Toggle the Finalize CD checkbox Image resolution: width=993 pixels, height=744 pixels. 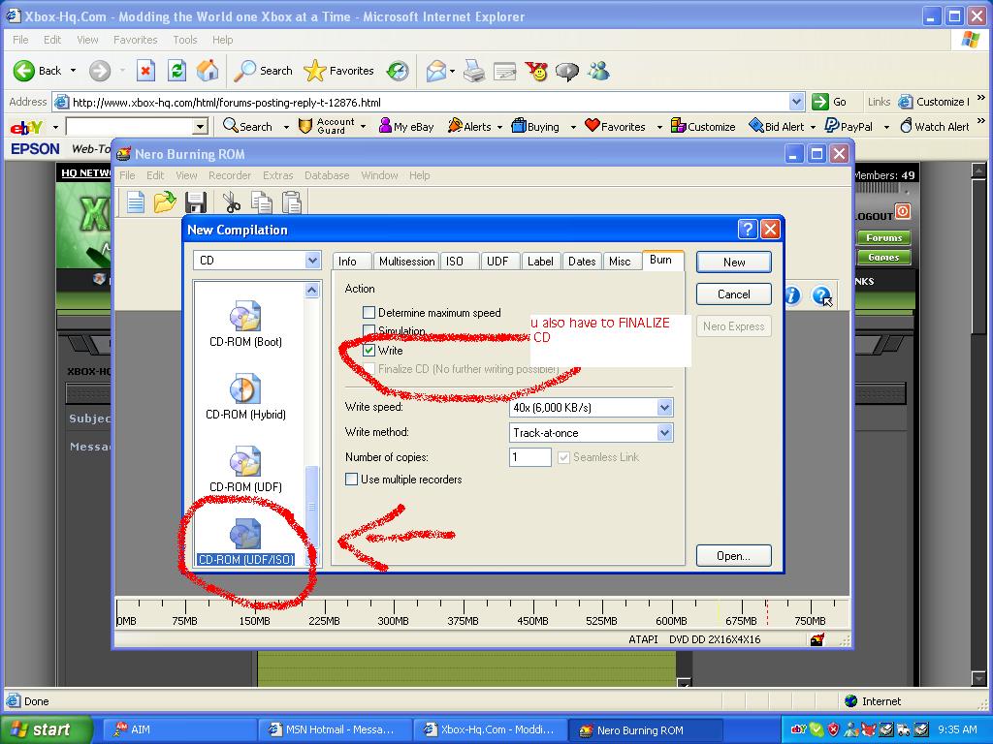click(x=368, y=369)
